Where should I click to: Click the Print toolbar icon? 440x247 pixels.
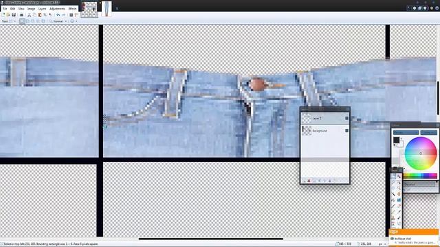pyautogui.click(x=21, y=15)
